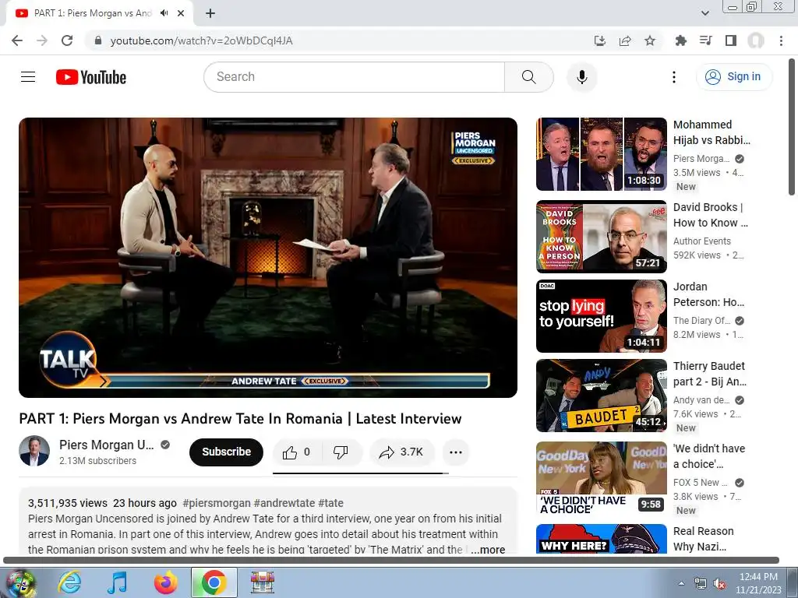This screenshot has height=598, width=798.
Task: Click the horizontal page scrollbar
Action: point(391,561)
